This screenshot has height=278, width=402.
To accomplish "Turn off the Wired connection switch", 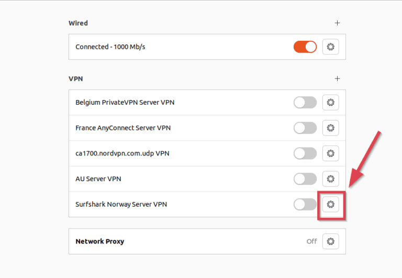I will [305, 47].
